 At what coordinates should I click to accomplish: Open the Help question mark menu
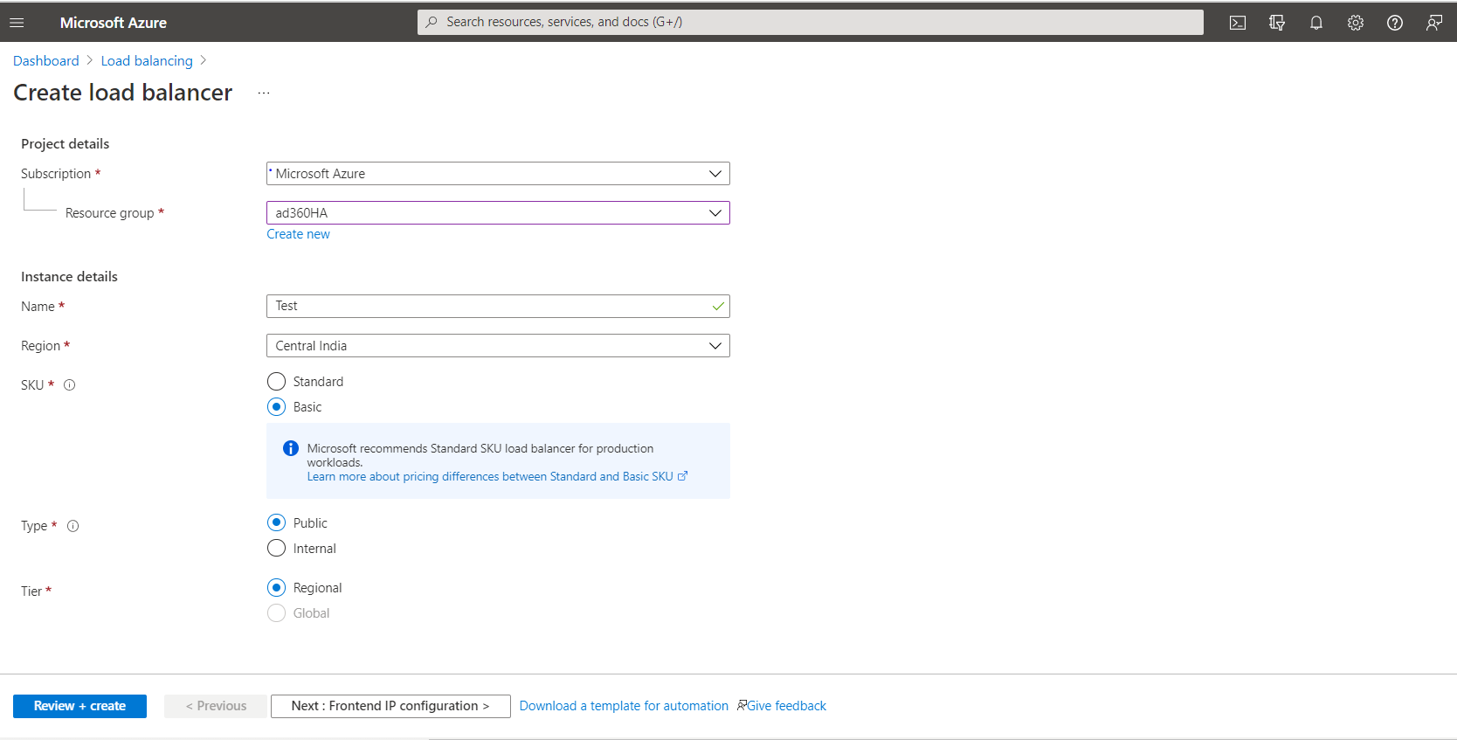(1395, 23)
